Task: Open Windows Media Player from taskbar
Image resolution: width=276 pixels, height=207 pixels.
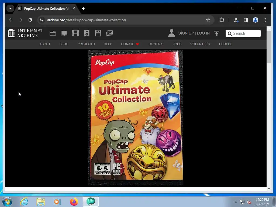Action: click(x=57, y=202)
